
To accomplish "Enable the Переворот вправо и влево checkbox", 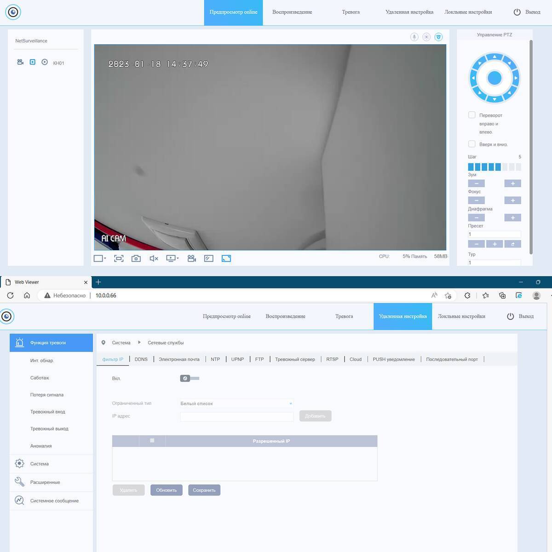I will (471, 115).
